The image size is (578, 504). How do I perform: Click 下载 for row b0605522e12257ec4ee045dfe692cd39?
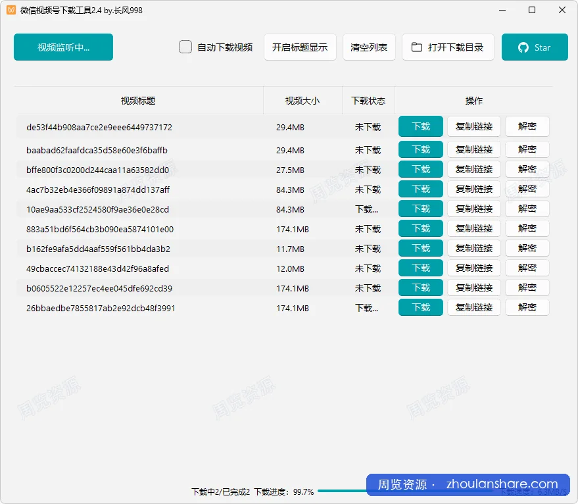click(421, 288)
